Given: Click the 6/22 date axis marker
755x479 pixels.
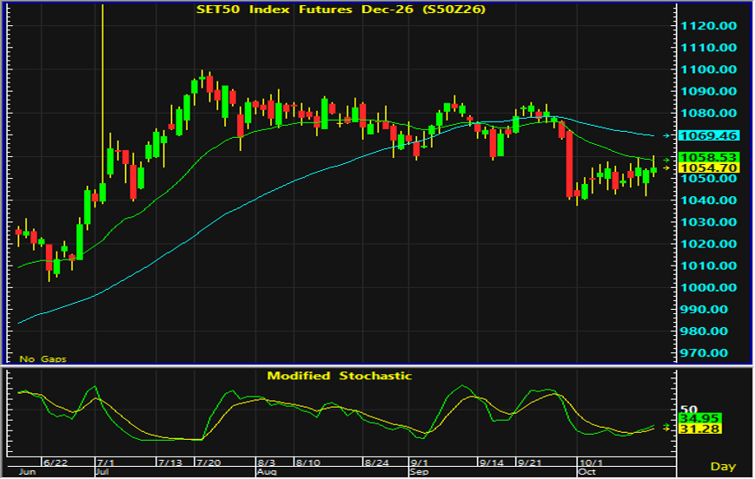Looking at the screenshot, I should (56, 463).
